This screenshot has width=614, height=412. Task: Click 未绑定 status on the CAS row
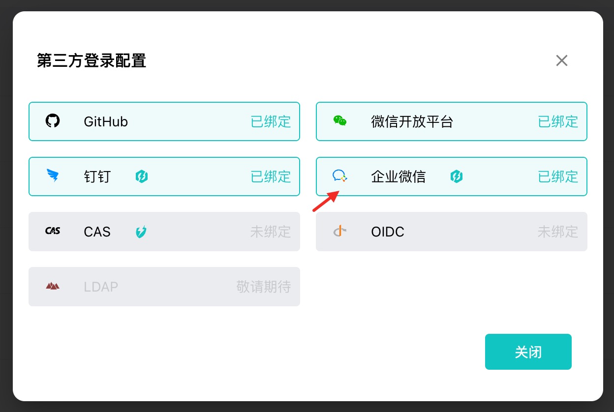point(271,232)
